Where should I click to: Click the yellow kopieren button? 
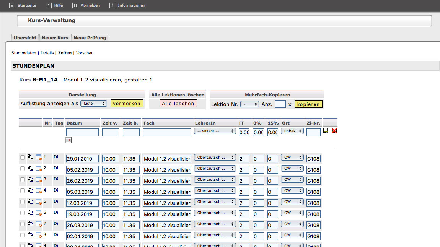point(308,104)
